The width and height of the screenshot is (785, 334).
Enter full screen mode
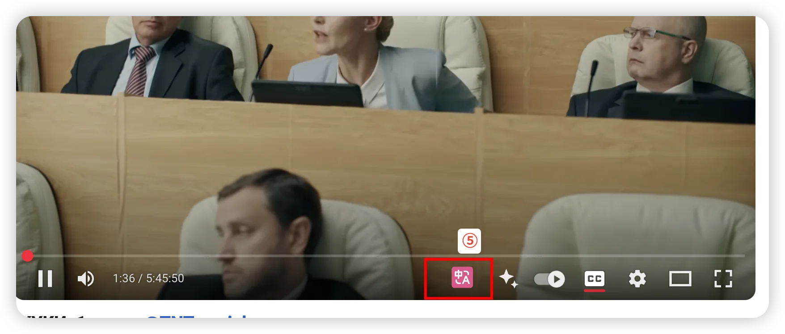point(723,279)
